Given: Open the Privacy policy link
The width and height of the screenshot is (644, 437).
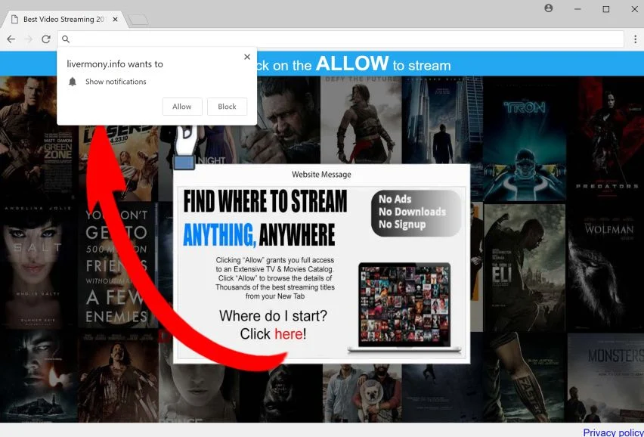Looking at the screenshot, I should pos(613,432).
